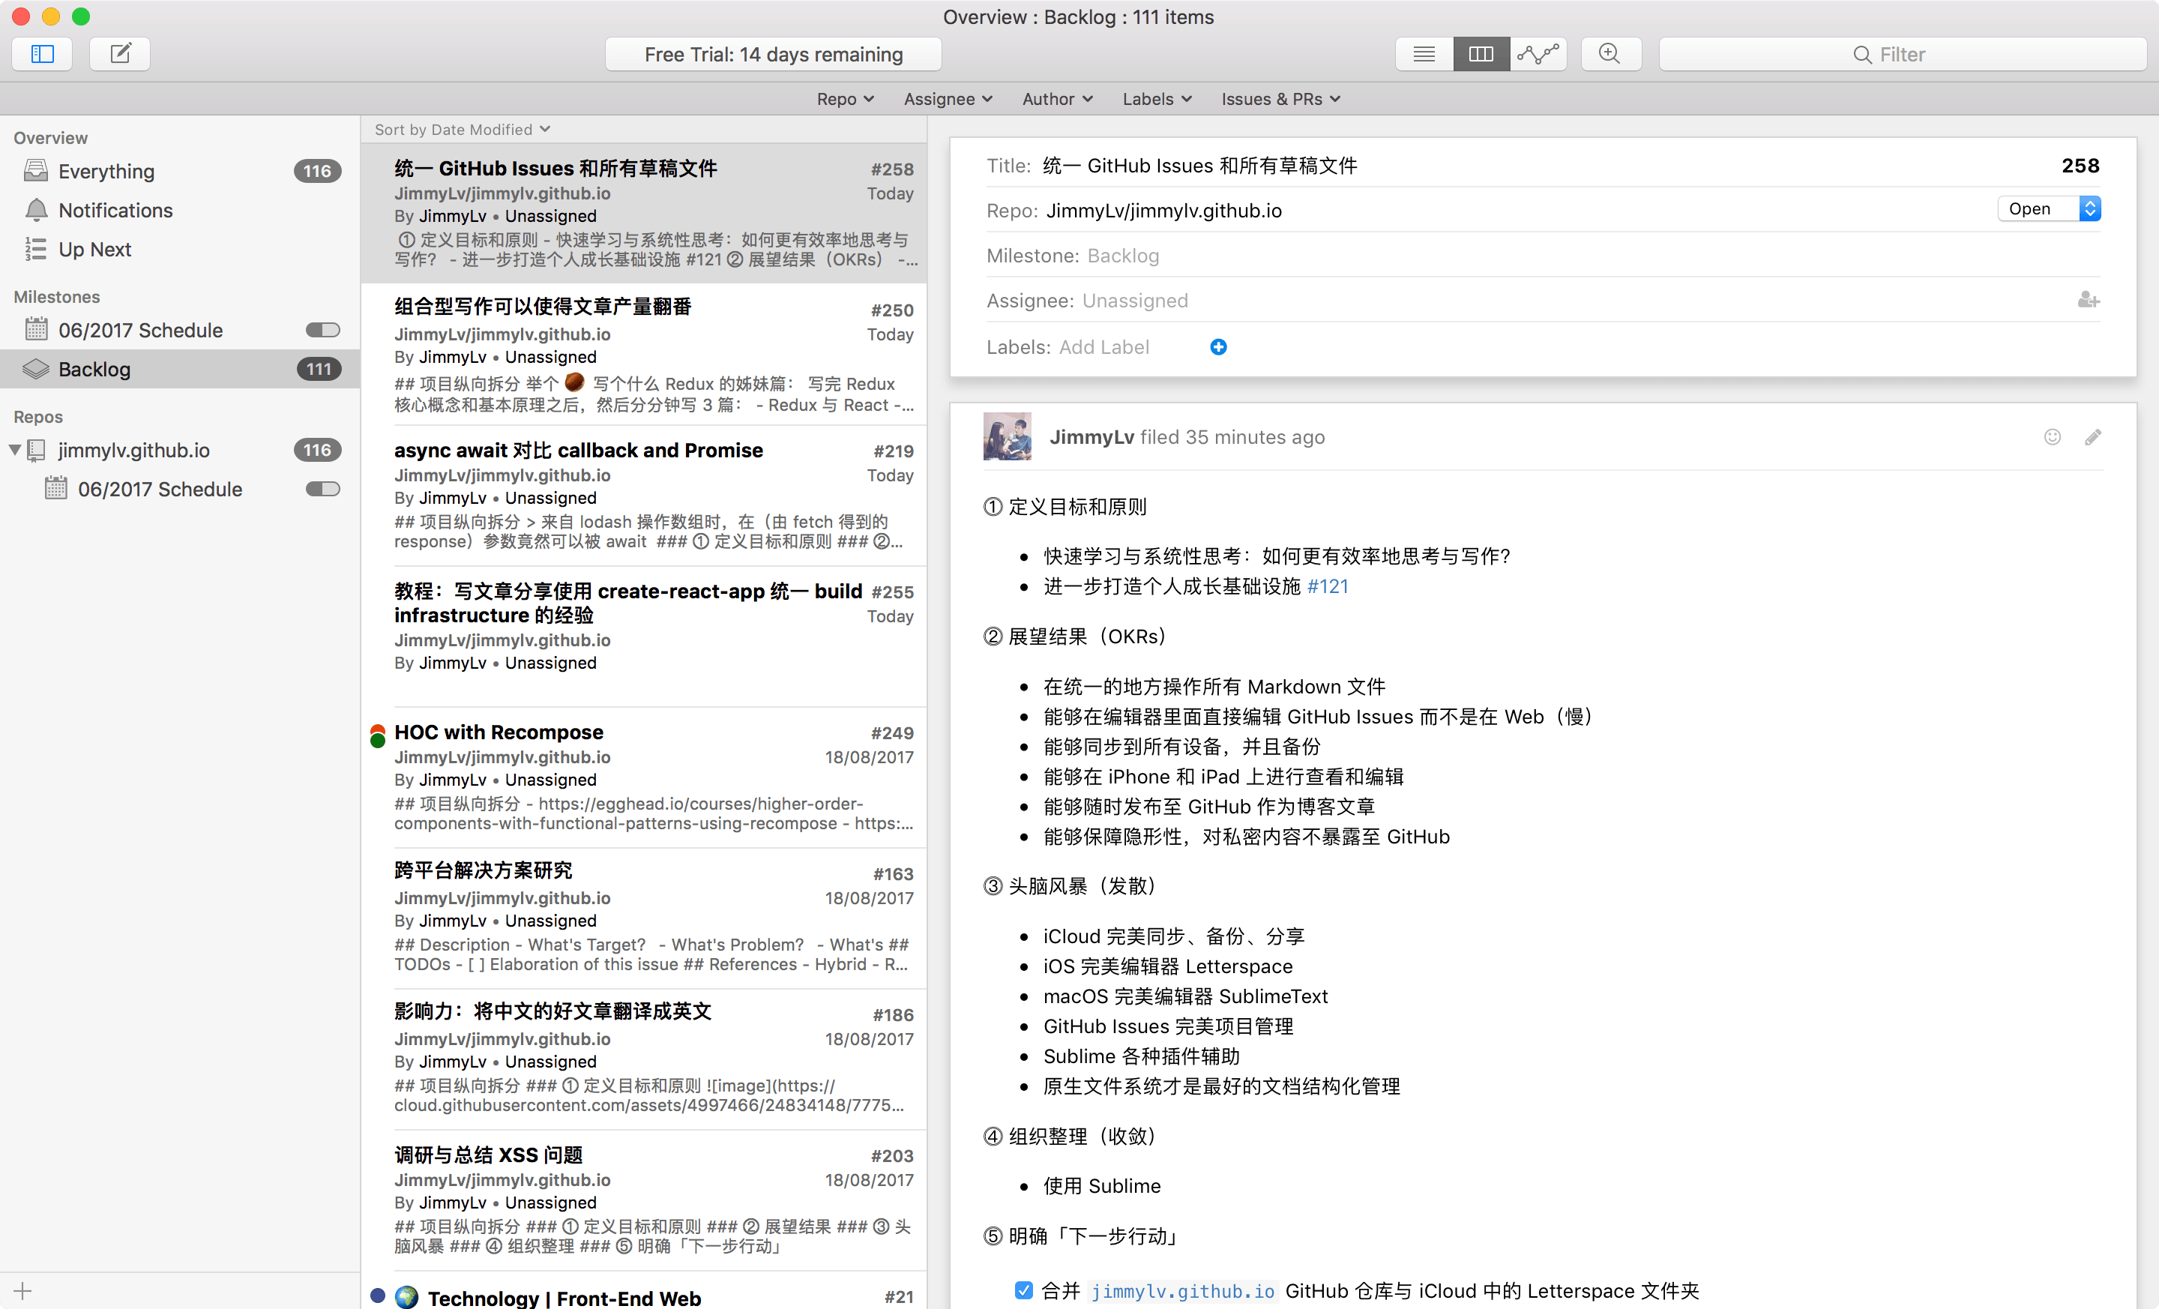Click the compose new issue icon
This screenshot has width=2159, height=1309.
pos(120,54)
